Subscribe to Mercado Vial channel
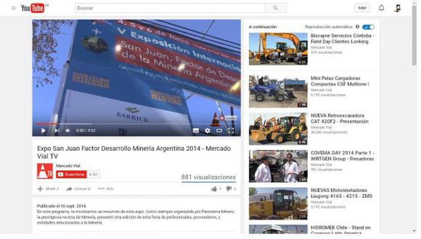Viewport: 421px width, 239px height. tap(72, 174)
